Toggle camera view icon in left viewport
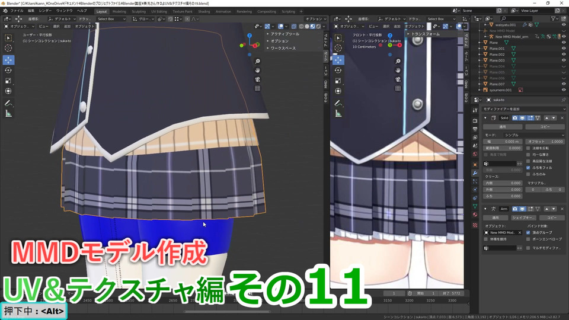This screenshot has width=569, height=320. [258, 79]
